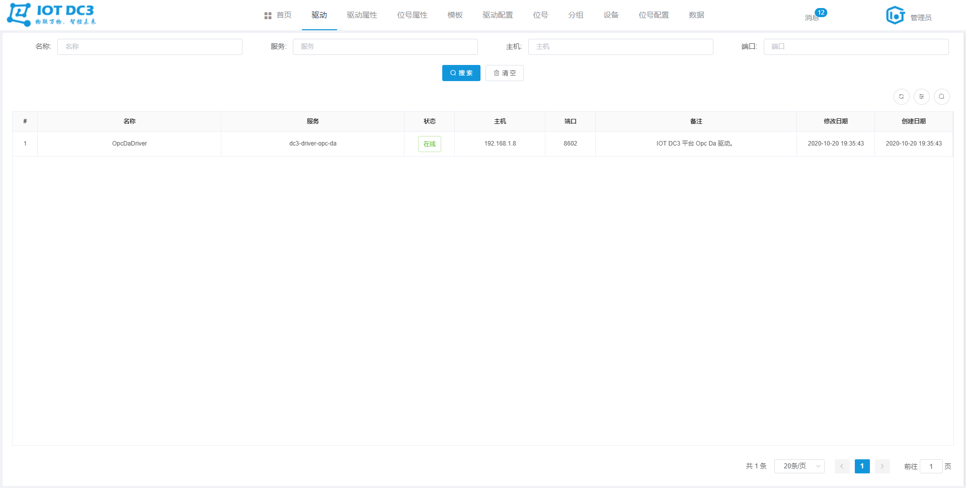
Task: Open the 管理员 user menu
Action: coord(921,18)
